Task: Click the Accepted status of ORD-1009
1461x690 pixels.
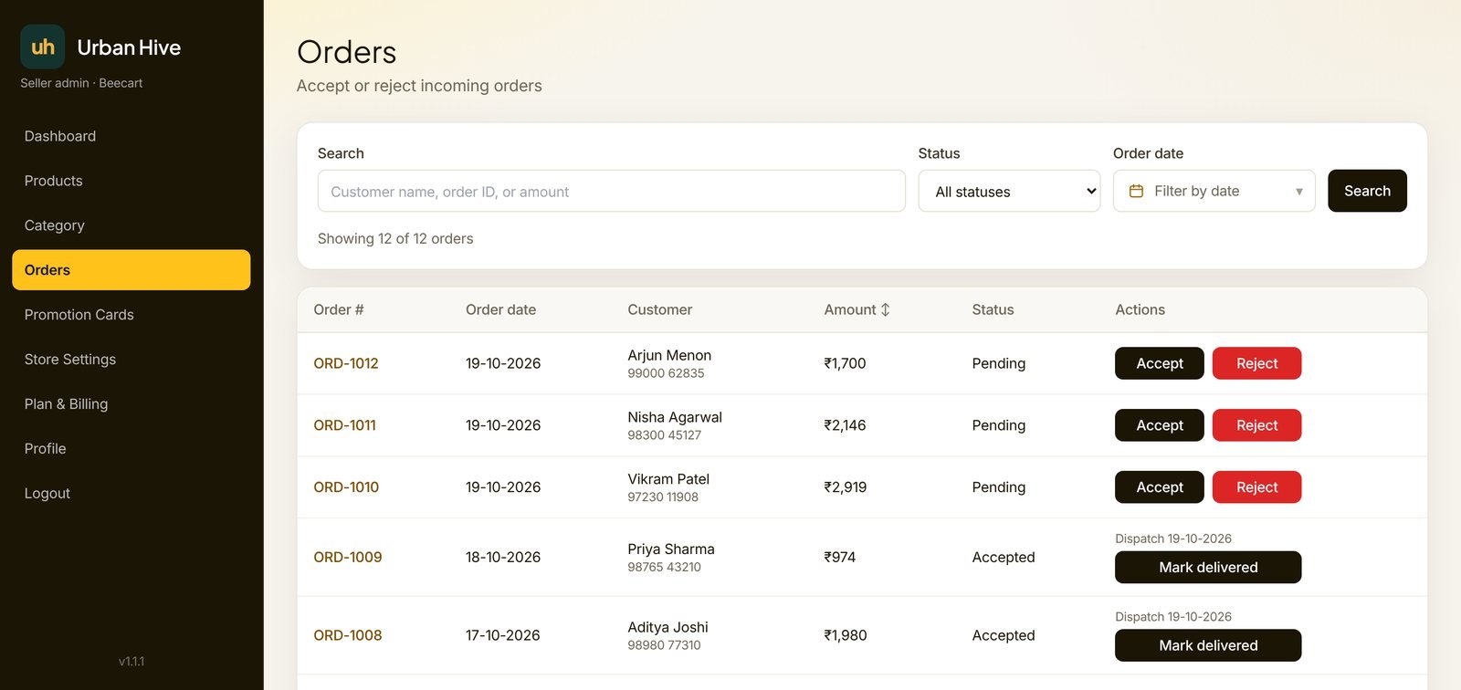Action: coord(1004,557)
